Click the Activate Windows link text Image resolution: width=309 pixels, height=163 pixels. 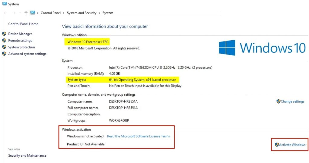[x=292, y=145]
